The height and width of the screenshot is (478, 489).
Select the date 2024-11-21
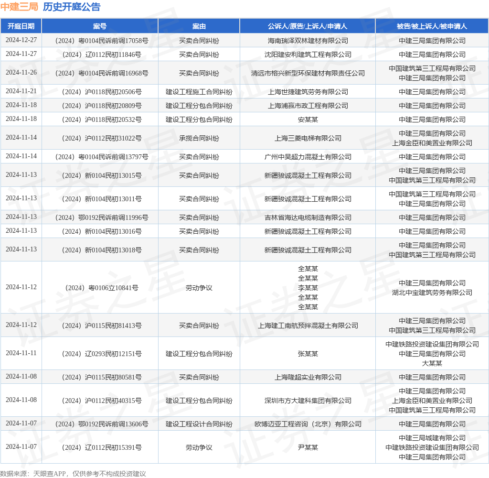pos(21,91)
